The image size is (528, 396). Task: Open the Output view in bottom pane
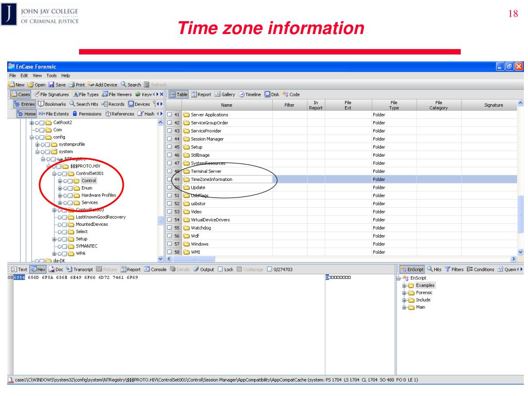[x=204, y=269]
